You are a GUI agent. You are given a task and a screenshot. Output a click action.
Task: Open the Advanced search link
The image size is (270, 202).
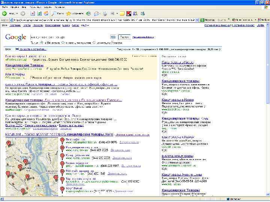143,37
